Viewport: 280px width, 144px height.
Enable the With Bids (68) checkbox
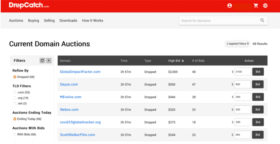click(x=15, y=134)
